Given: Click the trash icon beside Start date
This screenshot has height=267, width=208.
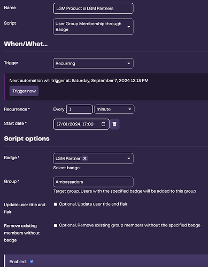Looking at the screenshot, I should click(114, 124).
